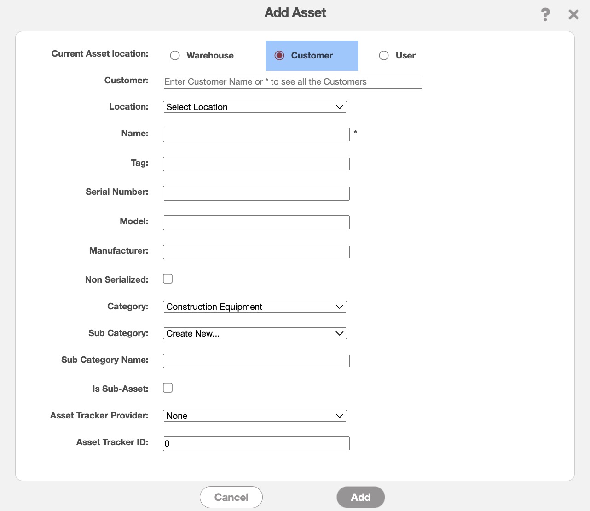Expand the Asset Tracker Provider dropdown

click(x=255, y=416)
